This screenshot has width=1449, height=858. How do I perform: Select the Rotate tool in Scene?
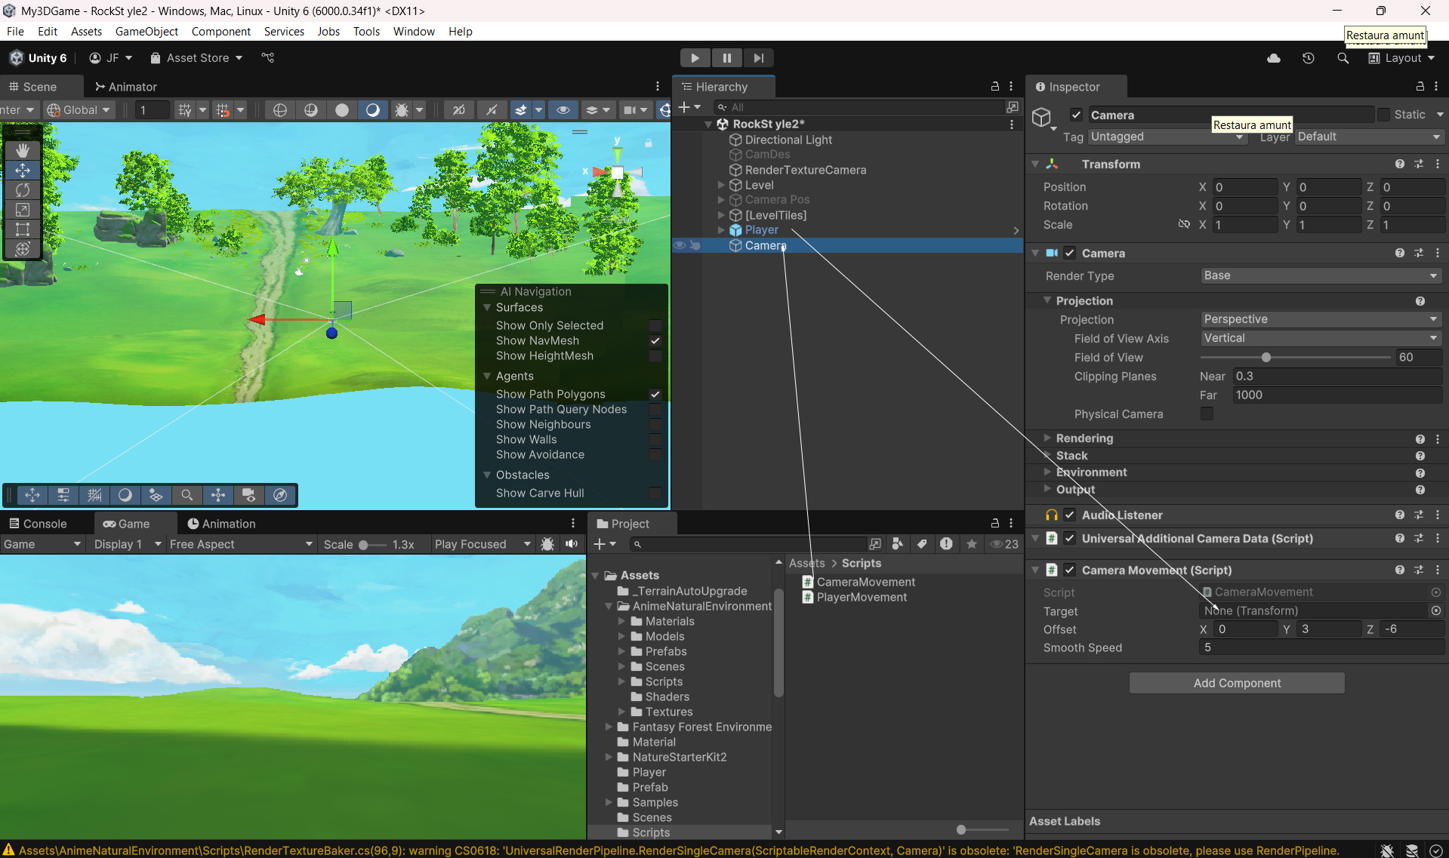pyautogui.click(x=23, y=190)
